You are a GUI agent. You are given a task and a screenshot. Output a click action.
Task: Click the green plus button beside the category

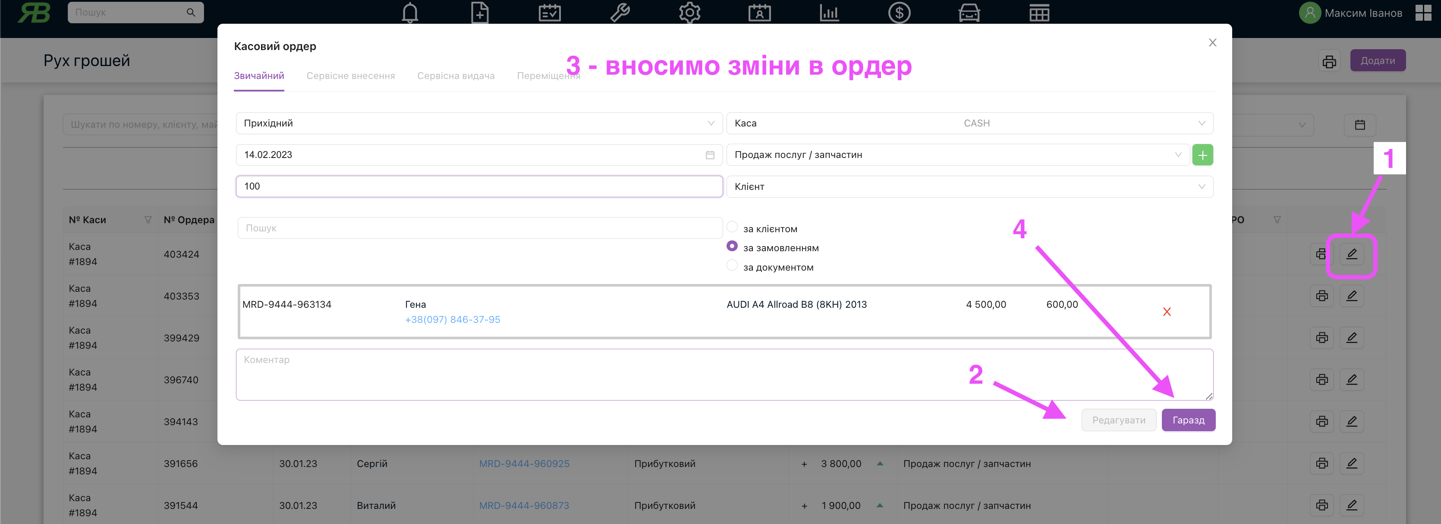pyautogui.click(x=1202, y=155)
